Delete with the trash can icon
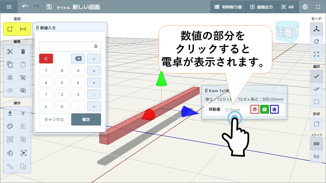Viewport: 326px width, 183px height. (23, 52)
